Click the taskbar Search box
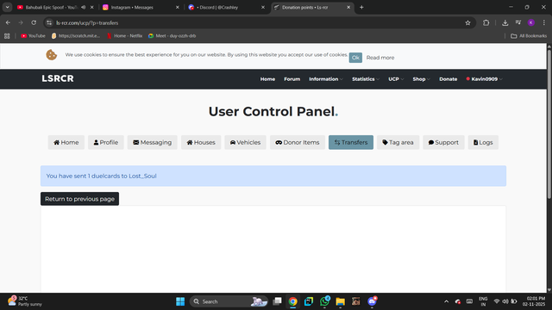This screenshot has width=552, height=310. point(229,301)
